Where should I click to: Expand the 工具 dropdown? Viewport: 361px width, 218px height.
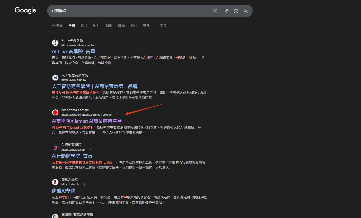[164, 26]
